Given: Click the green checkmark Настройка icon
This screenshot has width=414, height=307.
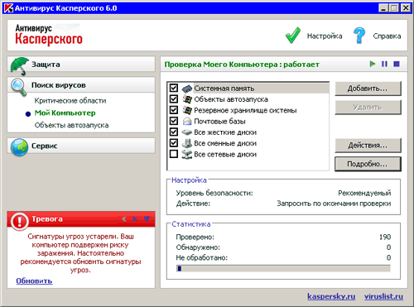Looking at the screenshot, I should [293, 36].
